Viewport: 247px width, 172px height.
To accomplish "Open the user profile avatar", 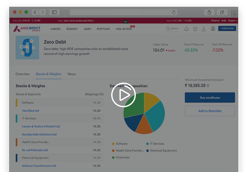I will coord(213,29).
